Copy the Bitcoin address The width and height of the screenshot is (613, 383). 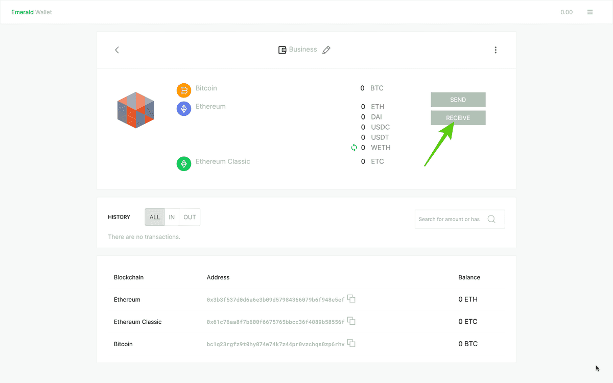coord(351,343)
